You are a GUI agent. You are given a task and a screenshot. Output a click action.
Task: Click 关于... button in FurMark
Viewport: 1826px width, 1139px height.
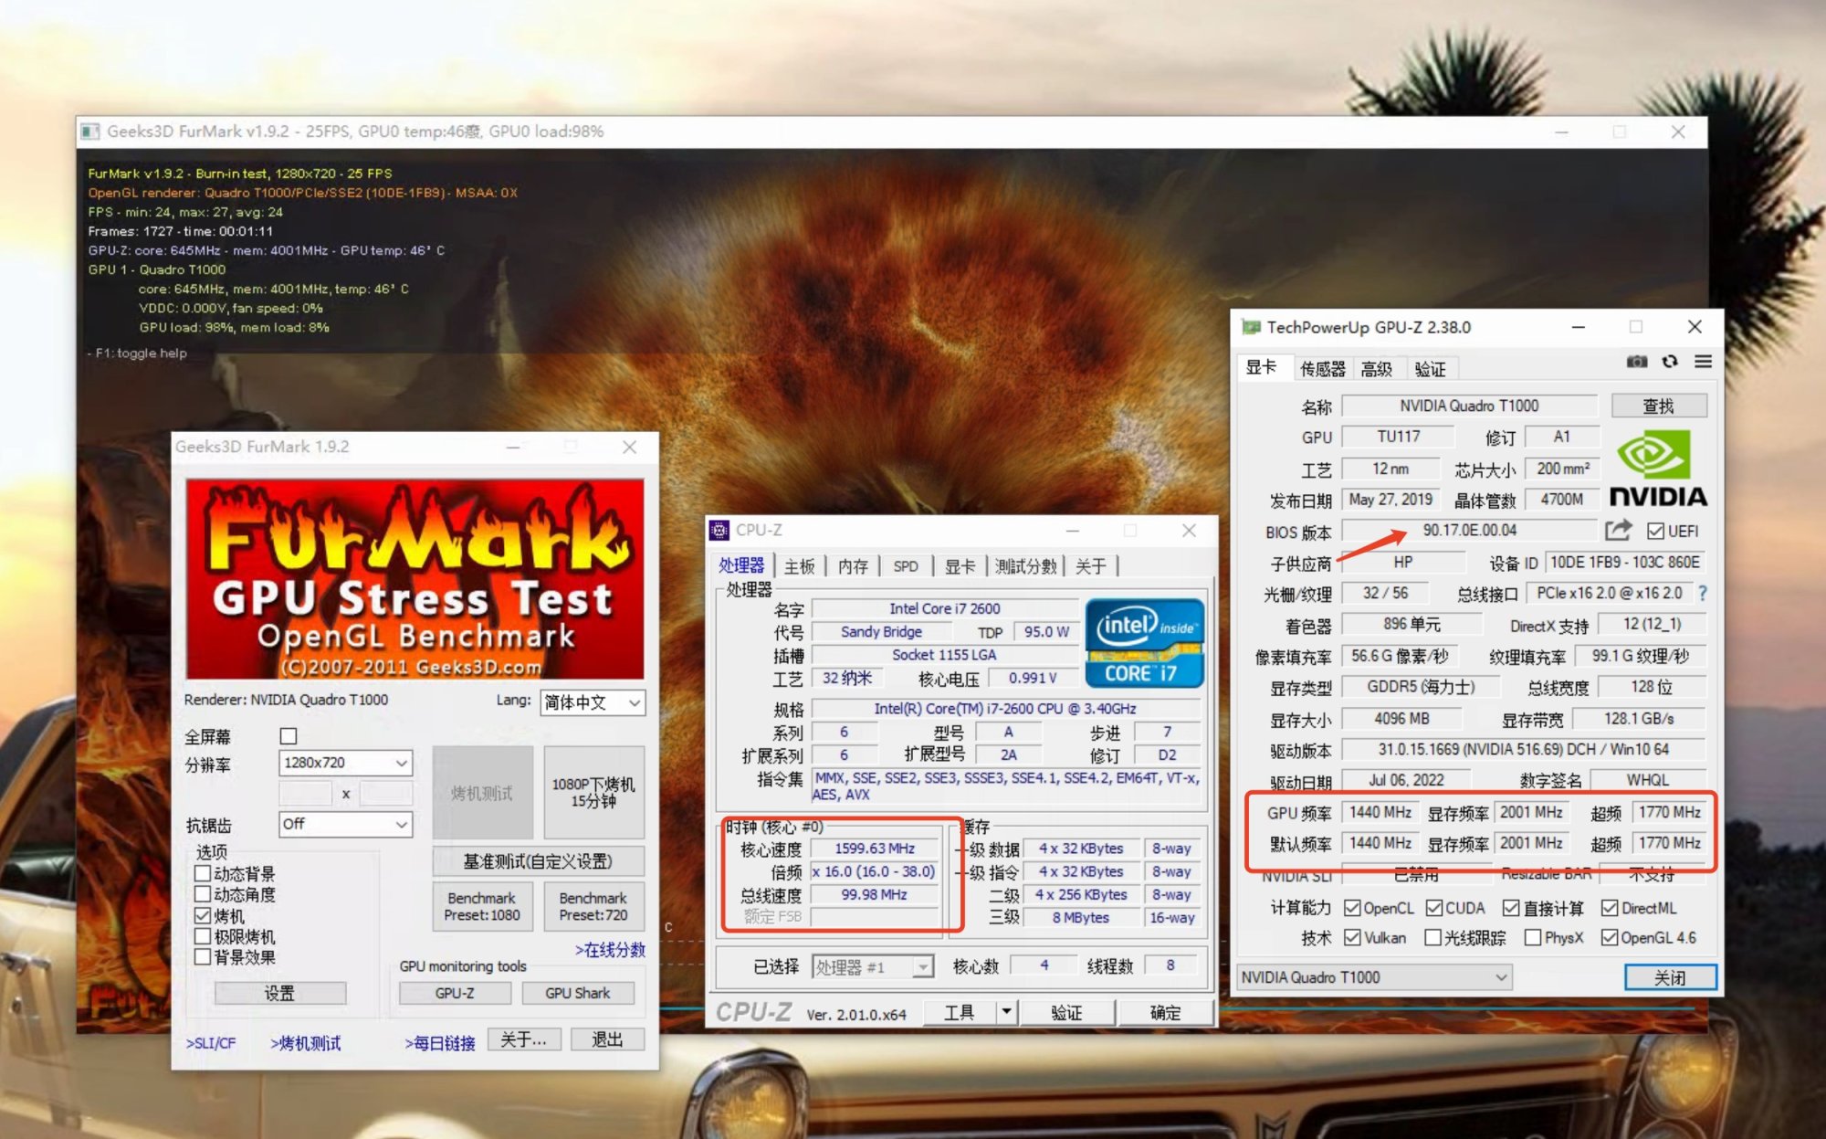[524, 1039]
